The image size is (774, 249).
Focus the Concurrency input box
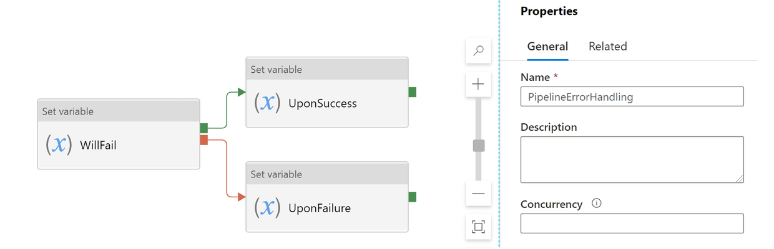(x=632, y=223)
